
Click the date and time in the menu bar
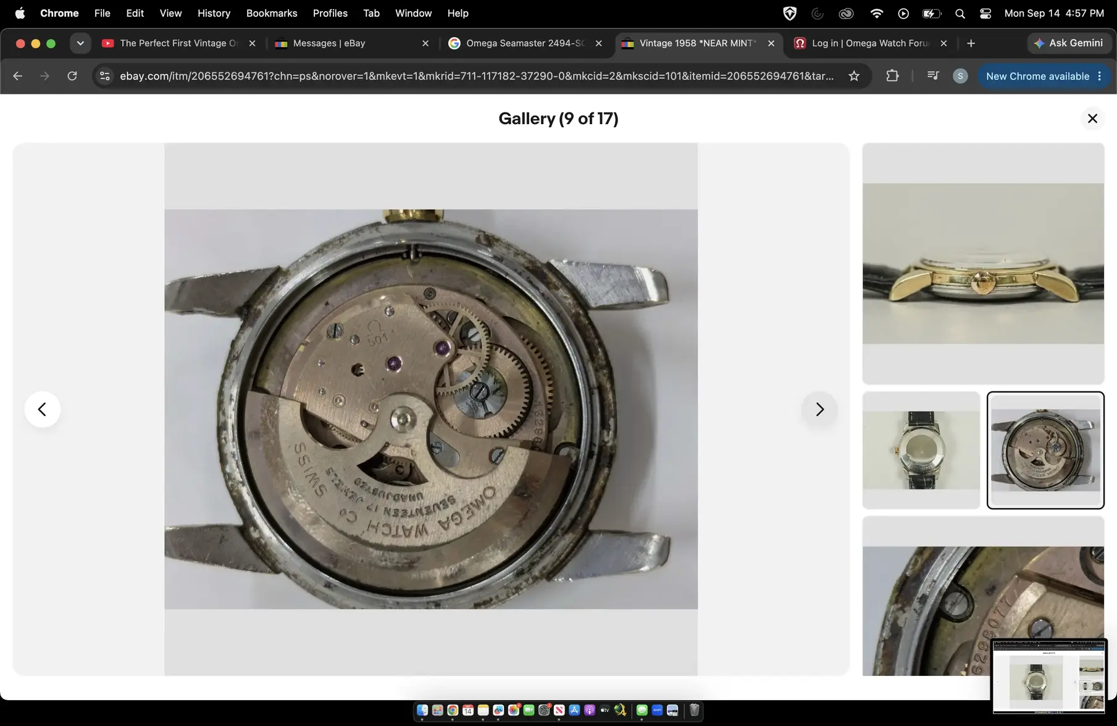click(1054, 13)
